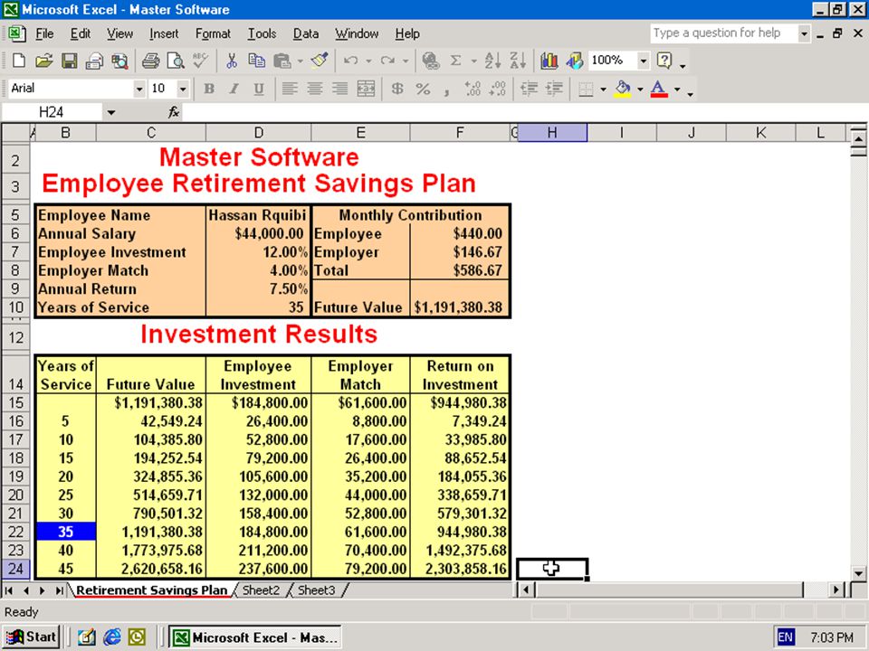This screenshot has height=651, width=869.
Task: Open the Name Box H24 dropdown arrow
Action: pyautogui.click(x=111, y=113)
